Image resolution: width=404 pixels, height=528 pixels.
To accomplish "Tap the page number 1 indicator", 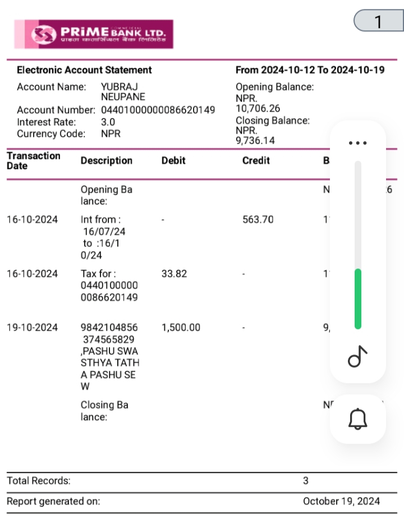I will tap(379, 21).
